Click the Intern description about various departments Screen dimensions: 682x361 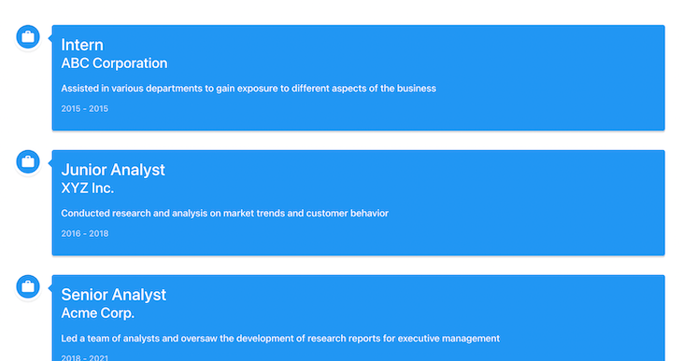point(249,89)
